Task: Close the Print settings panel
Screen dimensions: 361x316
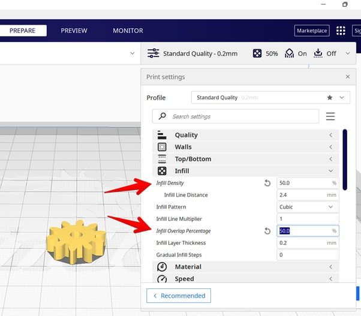Action: point(347,77)
